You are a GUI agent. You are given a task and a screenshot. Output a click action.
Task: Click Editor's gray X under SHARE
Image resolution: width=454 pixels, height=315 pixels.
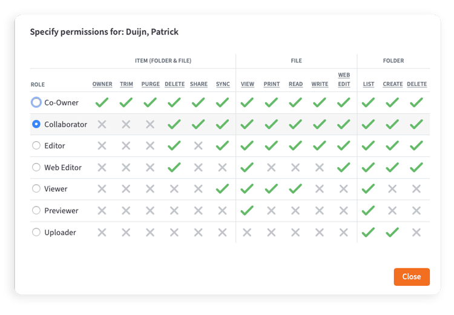coord(199,146)
